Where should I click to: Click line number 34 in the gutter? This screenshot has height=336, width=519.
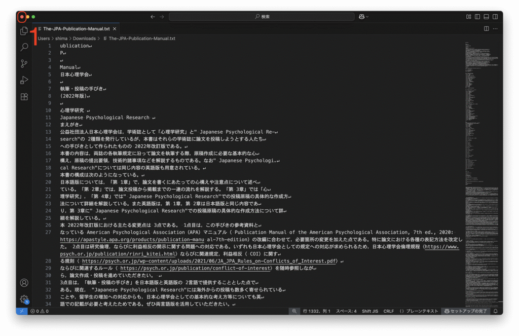48,304
